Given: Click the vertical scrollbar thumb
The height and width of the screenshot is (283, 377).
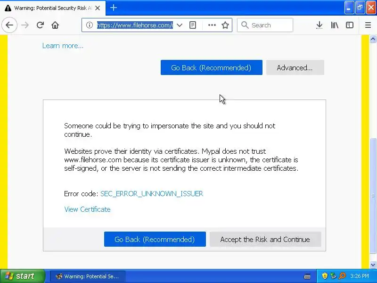Looking at the screenshot, I should pos(373,196).
